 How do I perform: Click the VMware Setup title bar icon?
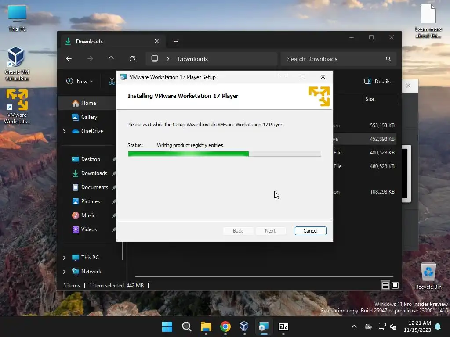123,77
